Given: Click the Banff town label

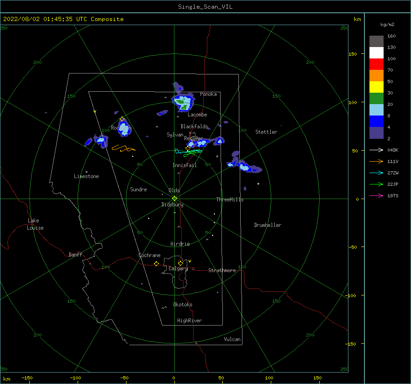Looking at the screenshot, I should pyautogui.click(x=75, y=254).
